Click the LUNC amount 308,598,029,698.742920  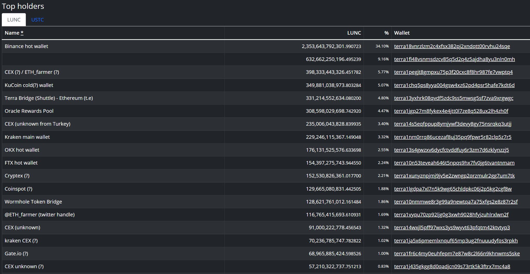click(333, 111)
